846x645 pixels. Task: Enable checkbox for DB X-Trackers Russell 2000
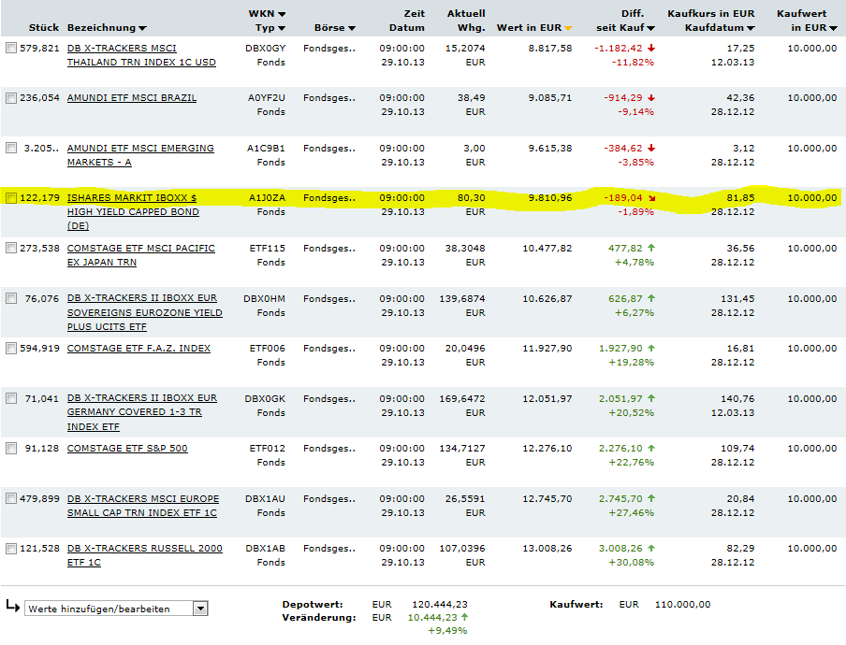[x=11, y=549]
